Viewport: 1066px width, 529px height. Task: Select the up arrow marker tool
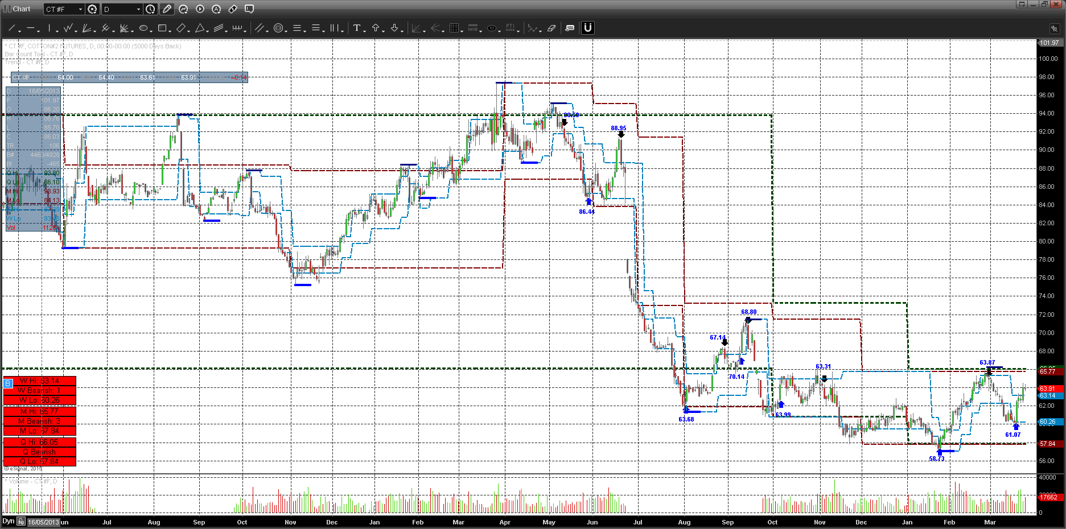tap(376, 28)
